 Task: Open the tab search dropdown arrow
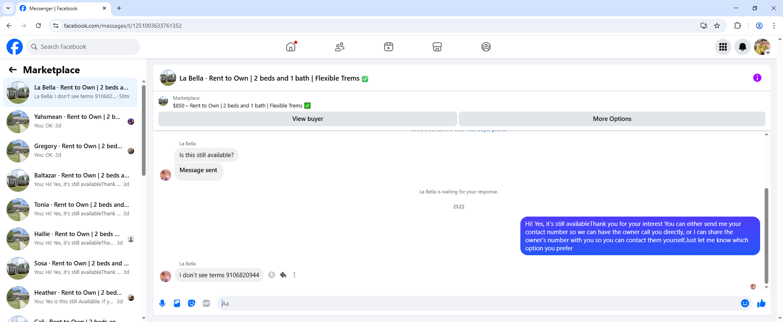pyautogui.click(x=8, y=8)
